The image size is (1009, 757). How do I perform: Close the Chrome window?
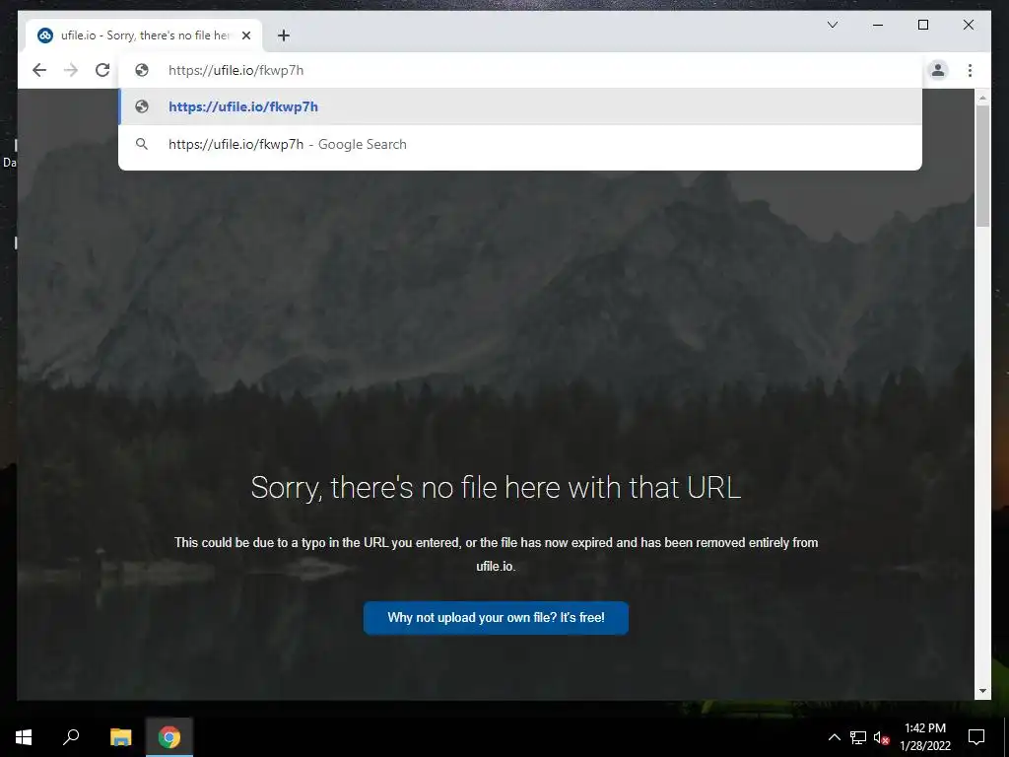click(968, 25)
